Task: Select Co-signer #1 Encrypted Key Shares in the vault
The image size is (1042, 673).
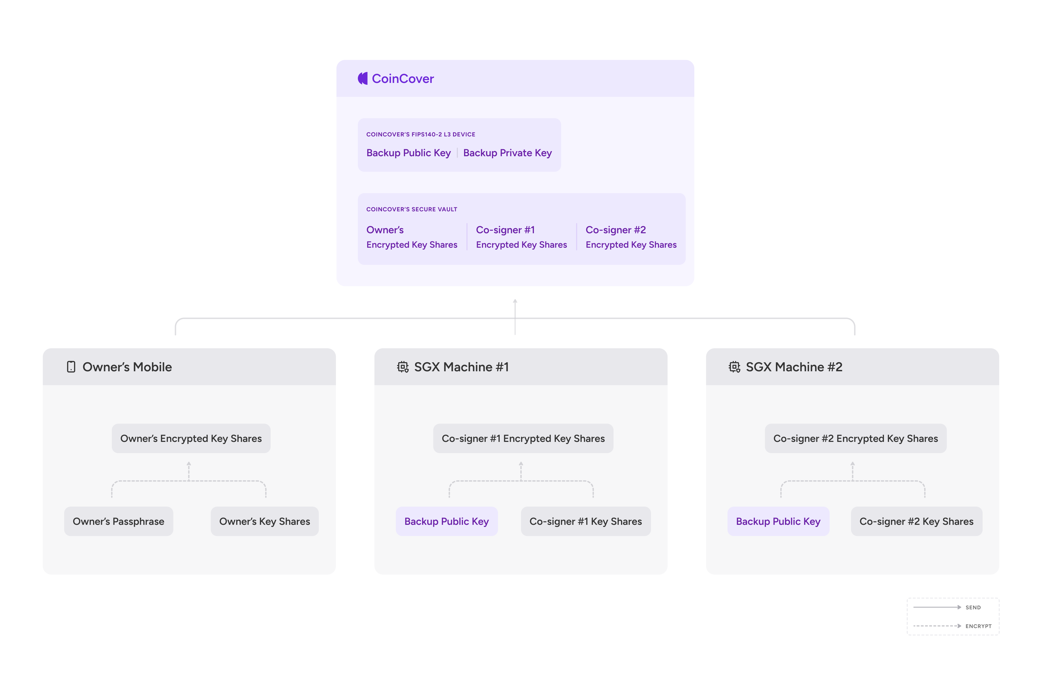Action: [x=521, y=237]
